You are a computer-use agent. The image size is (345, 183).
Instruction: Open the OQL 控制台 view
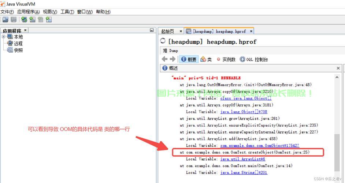click(x=254, y=59)
